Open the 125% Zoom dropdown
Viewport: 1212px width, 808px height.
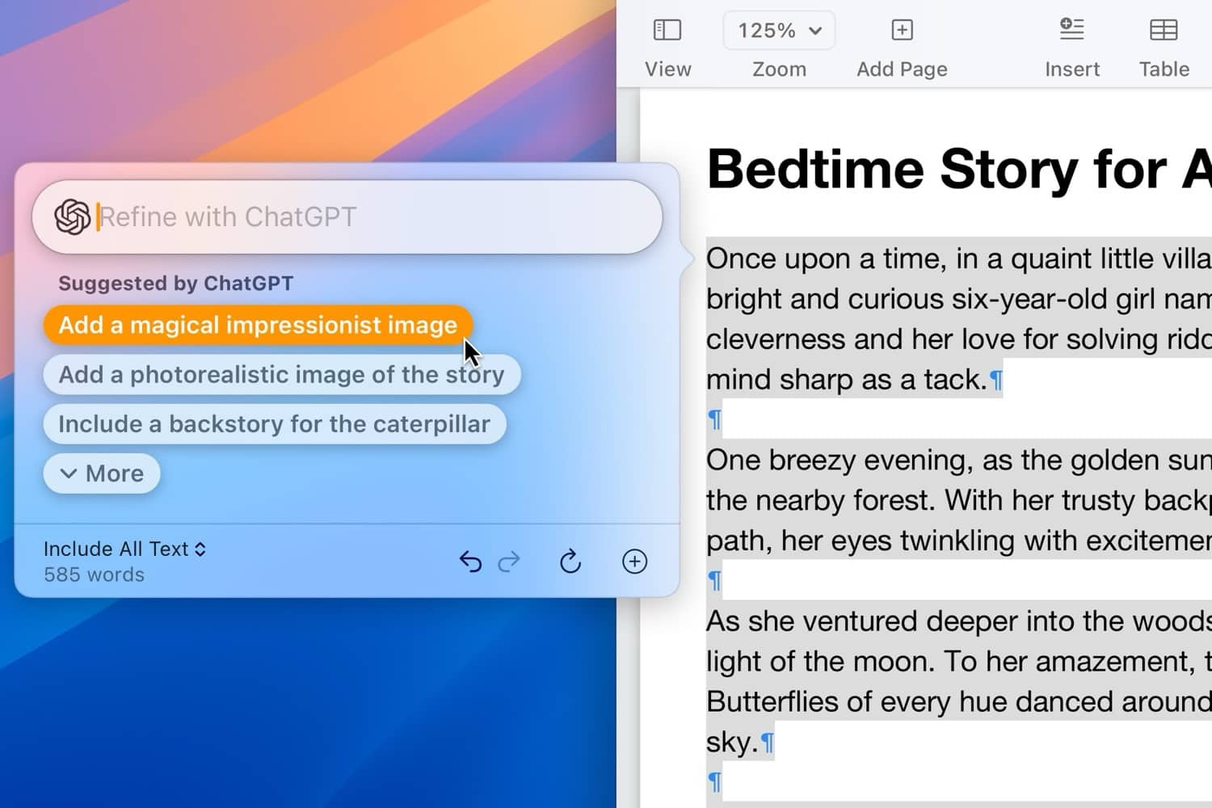779,31
